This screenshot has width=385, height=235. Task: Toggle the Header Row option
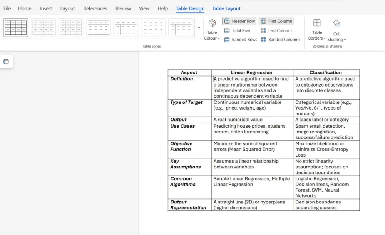coord(239,21)
